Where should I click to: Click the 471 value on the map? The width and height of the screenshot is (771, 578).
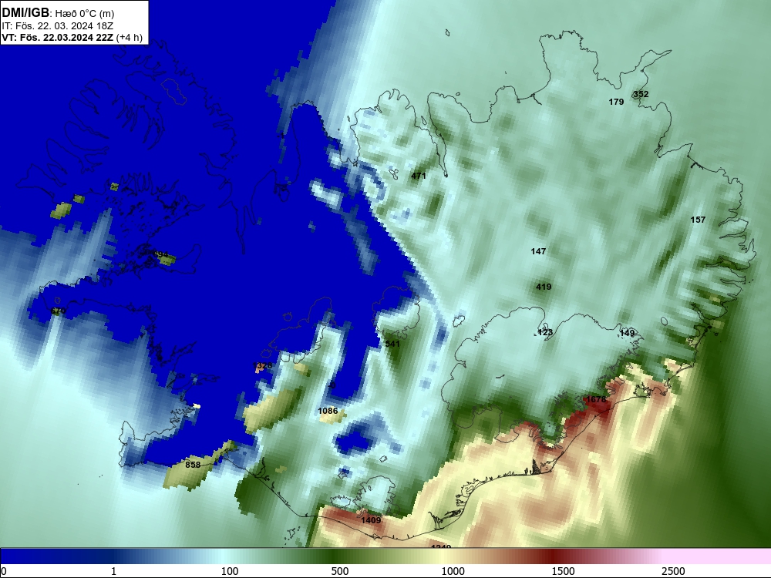coord(419,176)
